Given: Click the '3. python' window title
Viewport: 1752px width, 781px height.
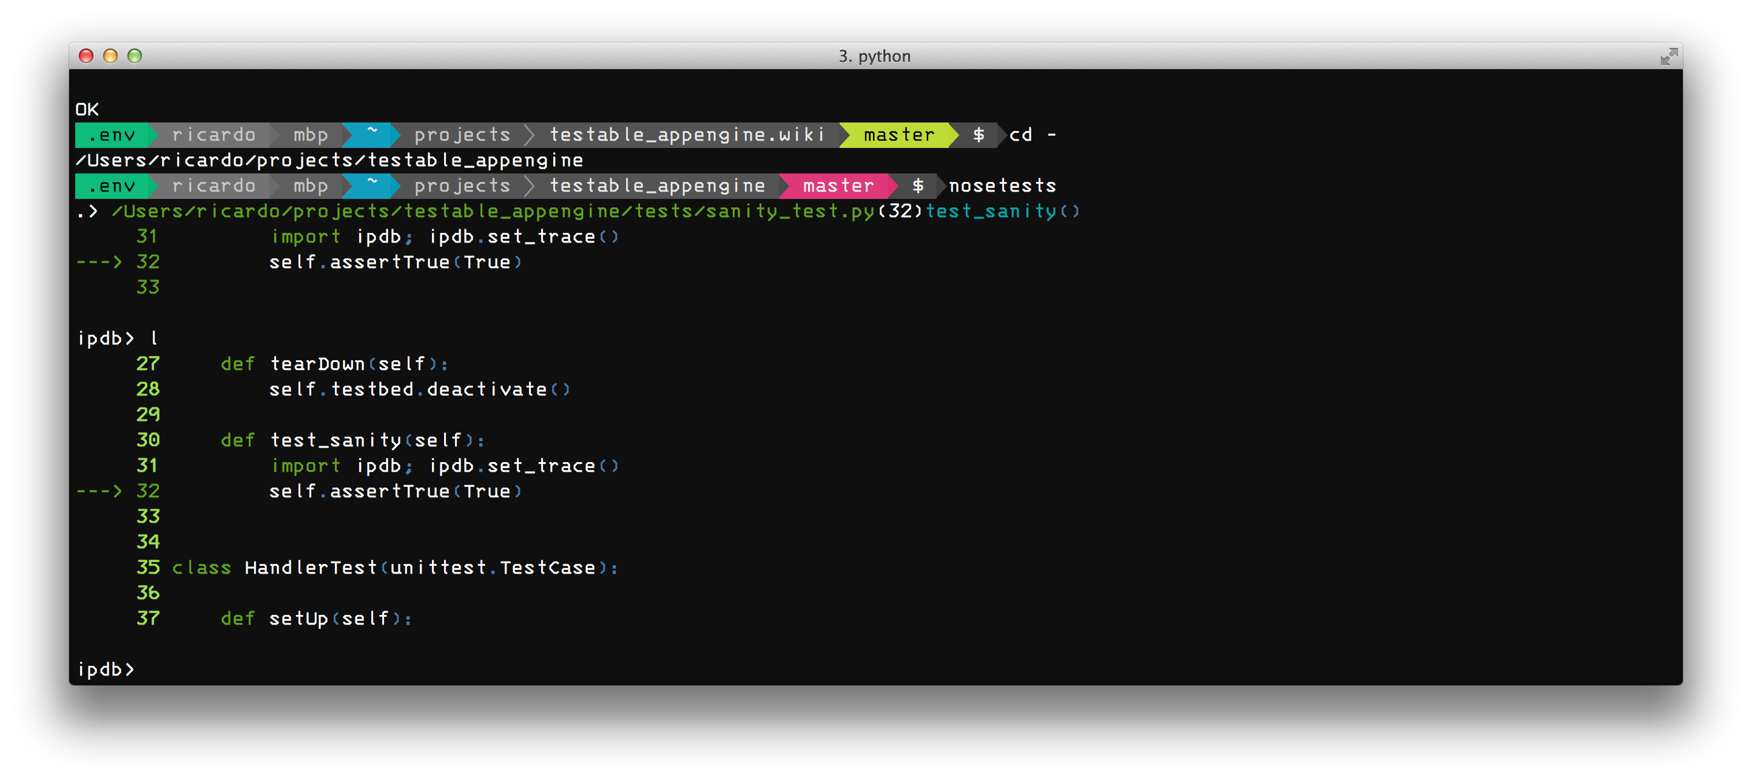Looking at the screenshot, I should tap(874, 56).
